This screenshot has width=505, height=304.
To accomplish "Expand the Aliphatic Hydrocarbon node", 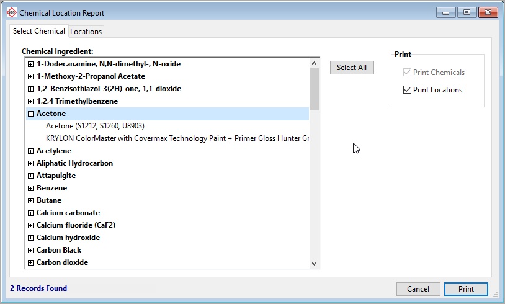I will [30, 163].
